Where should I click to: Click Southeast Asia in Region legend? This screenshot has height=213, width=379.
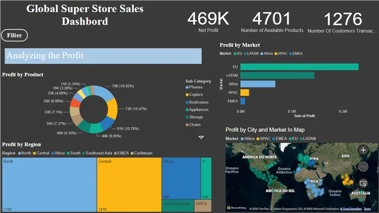point(97,153)
